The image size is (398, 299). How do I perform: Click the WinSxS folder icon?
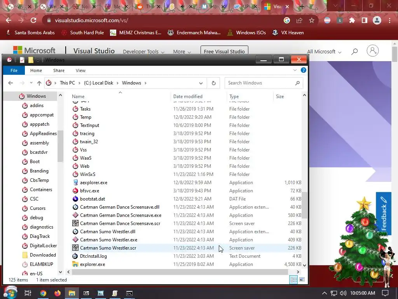coord(75,174)
